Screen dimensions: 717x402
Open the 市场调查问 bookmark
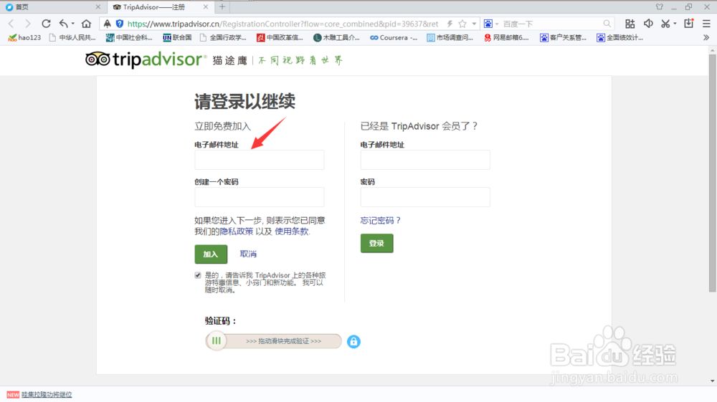[450, 37]
